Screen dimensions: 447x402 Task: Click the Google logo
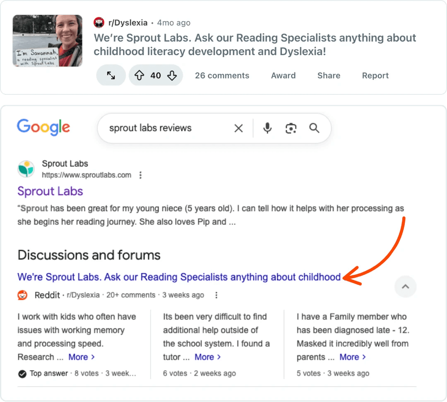tap(43, 127)
